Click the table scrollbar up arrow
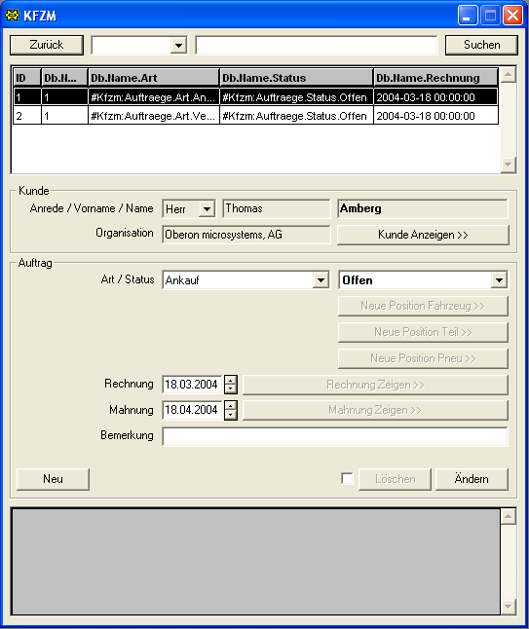 [x=509, y=75]
